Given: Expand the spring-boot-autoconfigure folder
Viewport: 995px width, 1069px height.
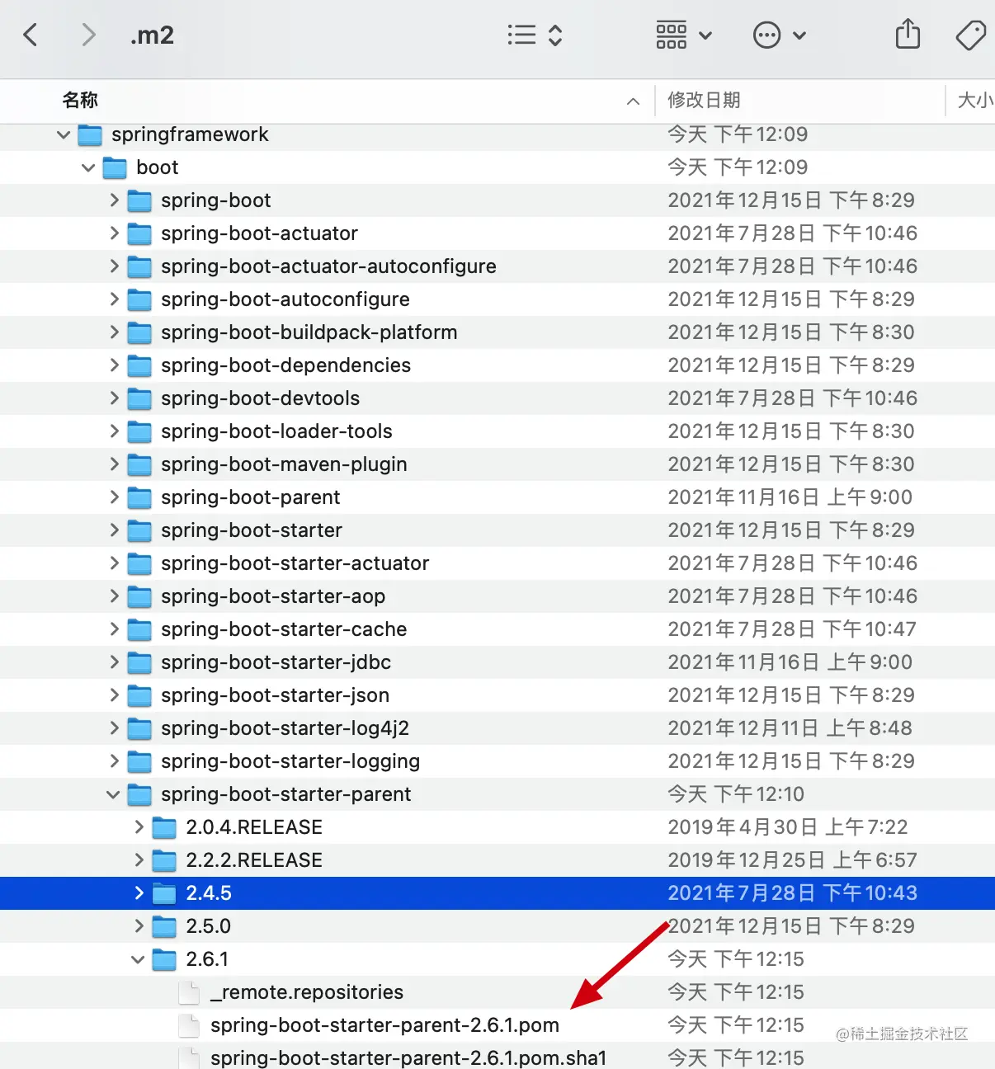Looking at the screenshot, I should click(x=114, y=299).
